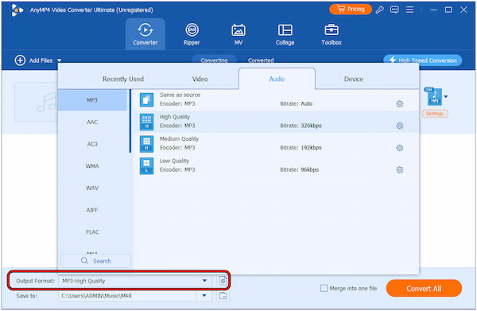
Task: Click the MP3 output format file icon
Action: [x=433, y=96]
